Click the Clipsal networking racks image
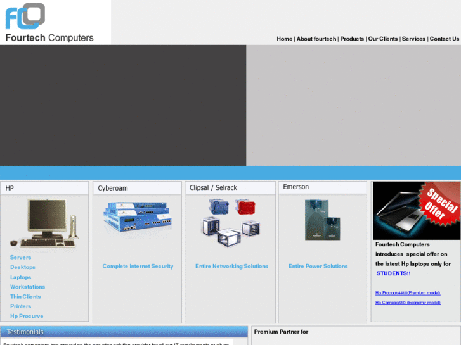The width and height of the screenshot is (461, 345). [231, 222]
